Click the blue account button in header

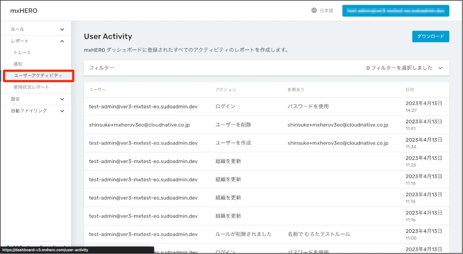[x=395, y=11]
